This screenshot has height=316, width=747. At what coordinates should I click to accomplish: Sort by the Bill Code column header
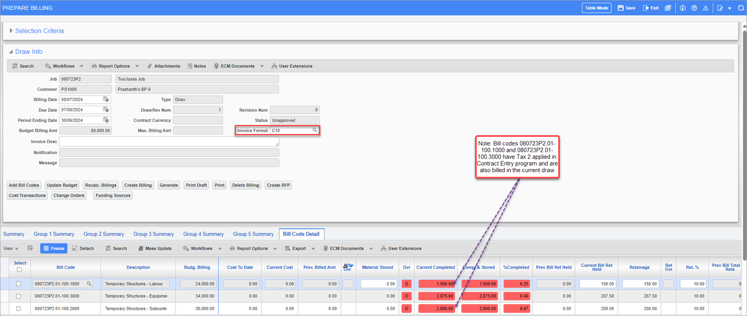(x=66, y=267)
